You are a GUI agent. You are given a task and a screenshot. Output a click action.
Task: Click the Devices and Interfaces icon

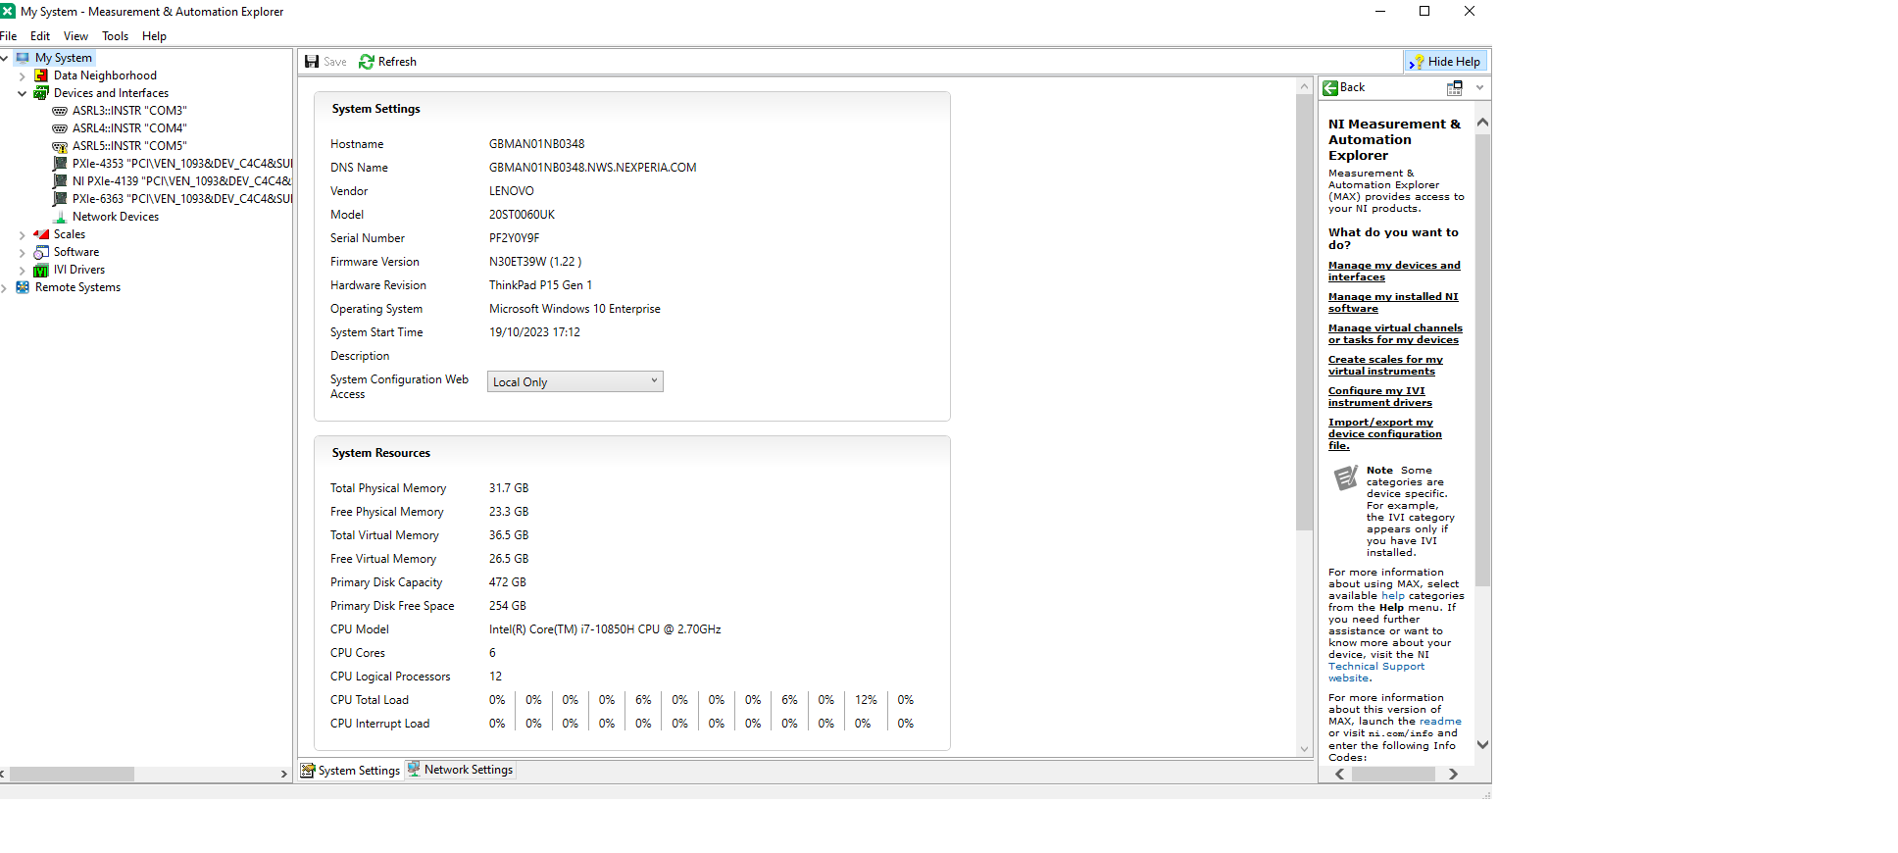(x=41, y=93)
